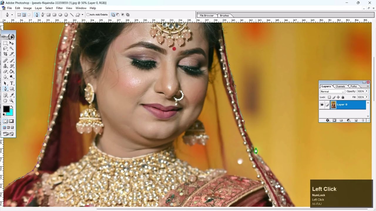Screen dimensions: 376x211
Task: Open the Select menu
Action: (49, 8)
